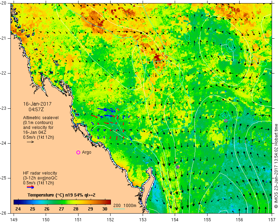Click longitude axis label '152'
279x223 pixels.
coord(111,220)
